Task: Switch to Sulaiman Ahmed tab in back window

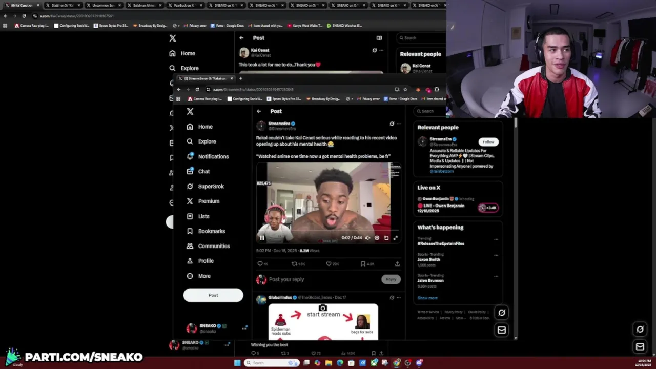Action: [145, 5]
